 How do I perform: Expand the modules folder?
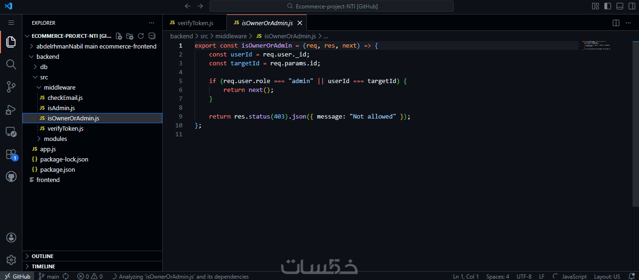(92, 139)
